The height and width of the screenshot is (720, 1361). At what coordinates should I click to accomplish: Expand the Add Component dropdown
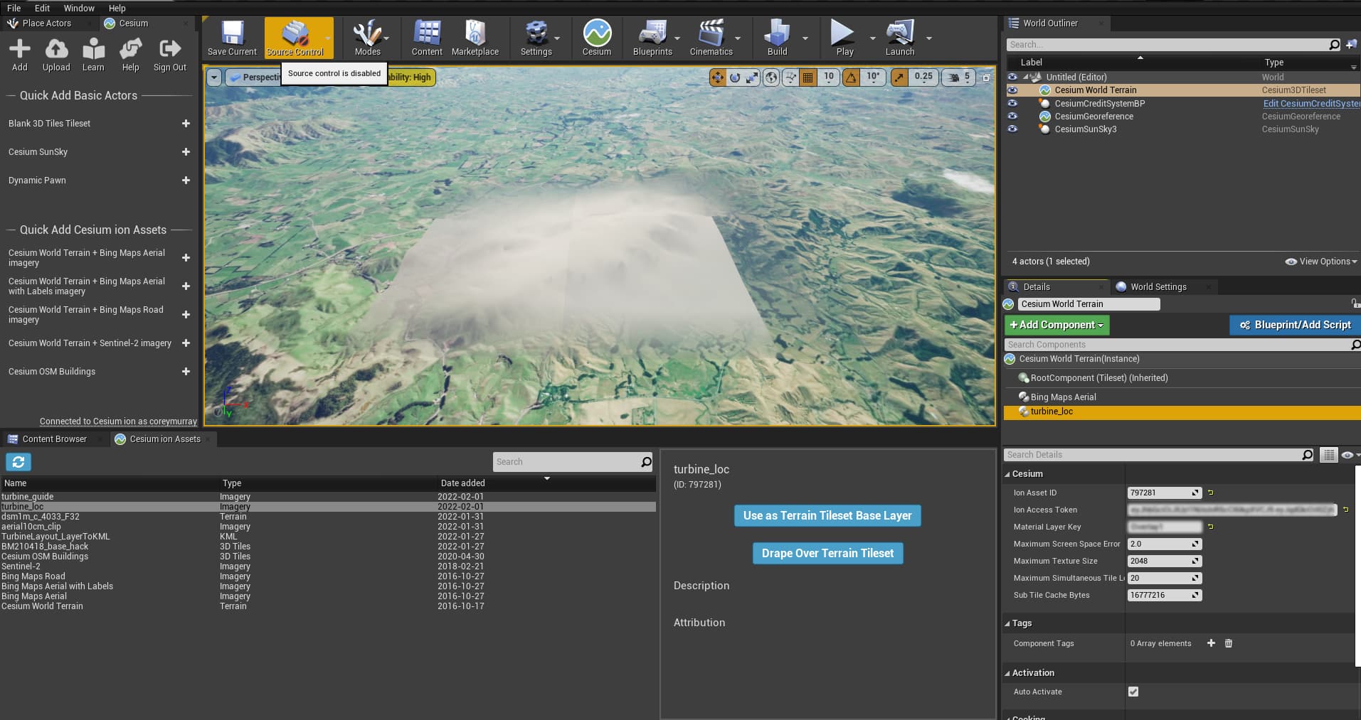pos(1057,325)
